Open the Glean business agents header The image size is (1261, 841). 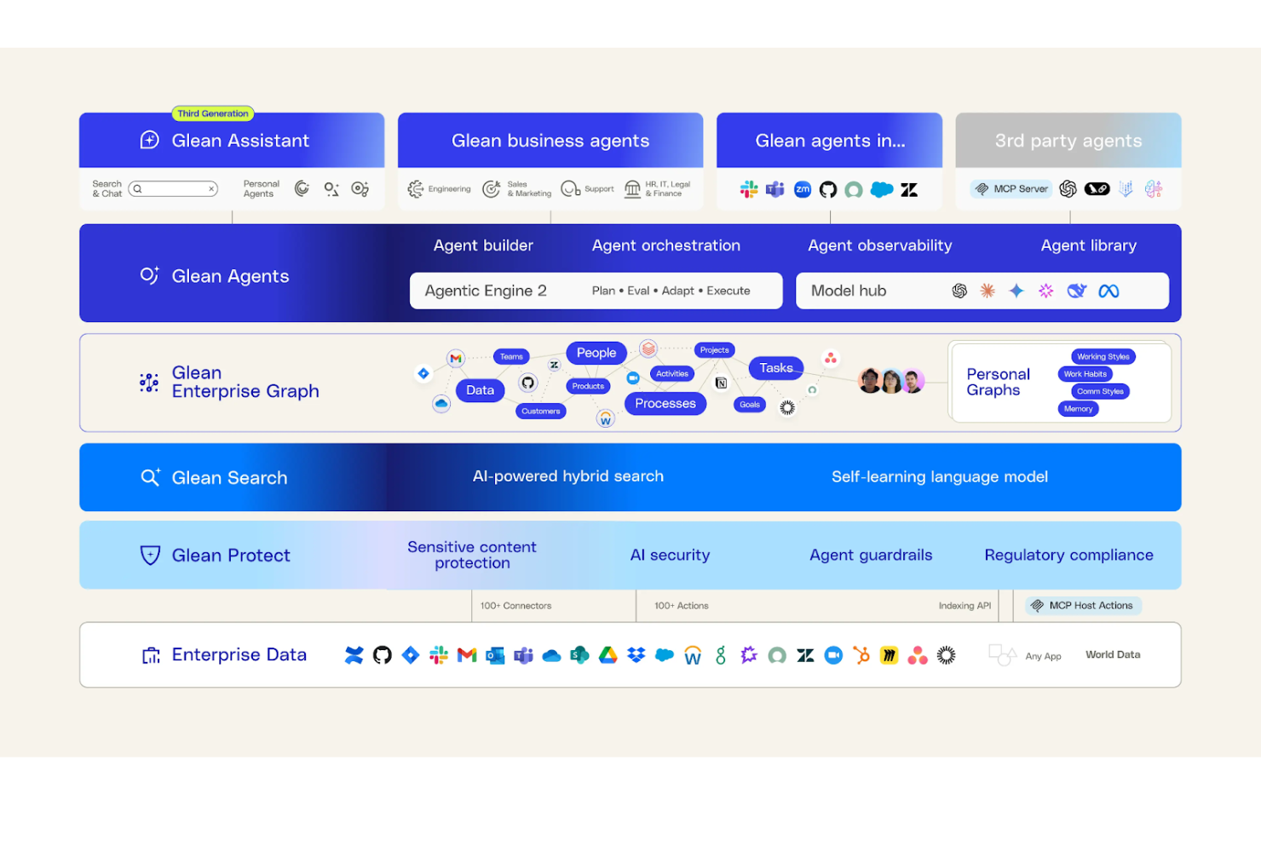(550, 141)
